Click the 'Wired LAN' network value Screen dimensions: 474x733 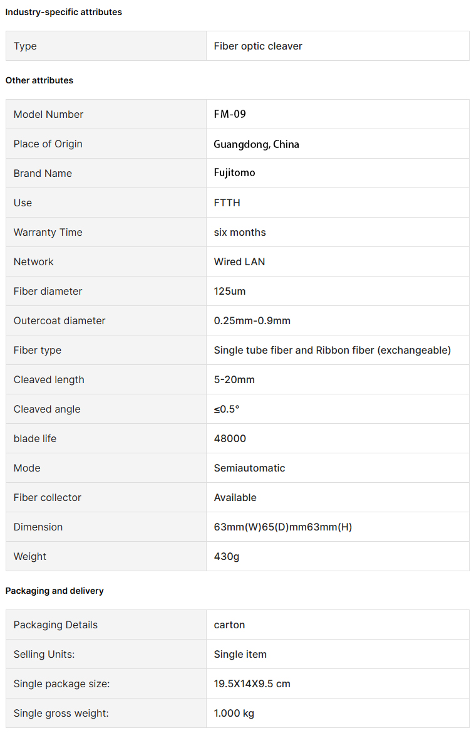(x=239, y=262)
